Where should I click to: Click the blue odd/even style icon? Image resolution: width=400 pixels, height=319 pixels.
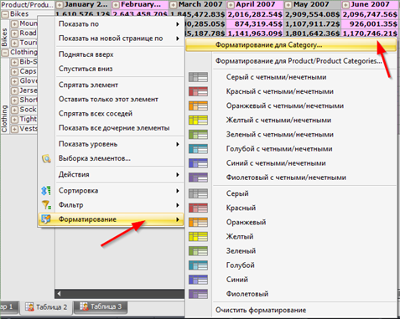click(198, 163)
